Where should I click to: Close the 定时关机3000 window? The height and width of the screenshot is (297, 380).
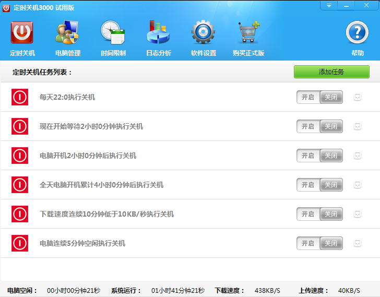click(366, 5)
